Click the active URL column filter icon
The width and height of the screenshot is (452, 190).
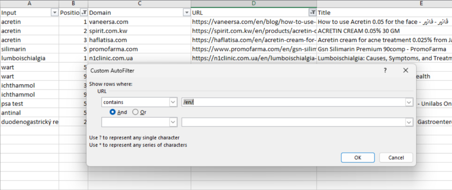(x=312, y=13)
